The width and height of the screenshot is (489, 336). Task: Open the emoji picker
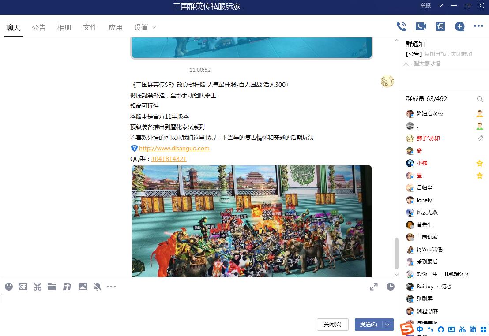[x=9, y=287]
